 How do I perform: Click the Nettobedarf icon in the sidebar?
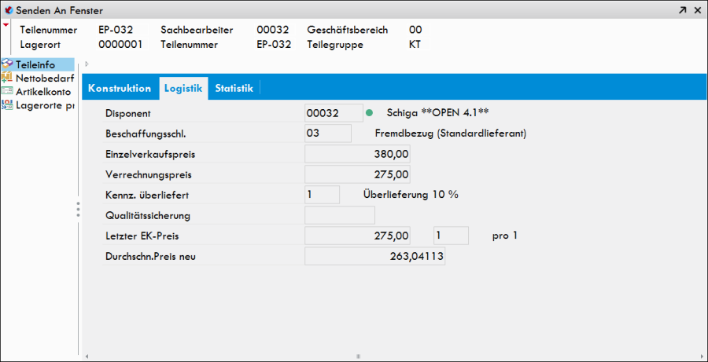pos(8,78)
